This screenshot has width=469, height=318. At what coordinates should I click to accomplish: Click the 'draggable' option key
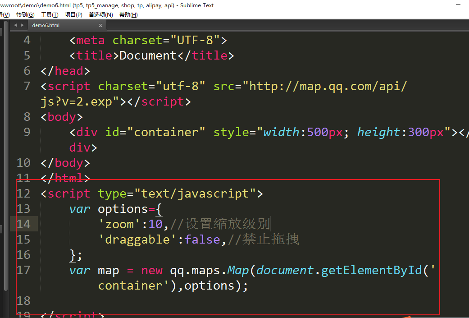pos(141,240)
